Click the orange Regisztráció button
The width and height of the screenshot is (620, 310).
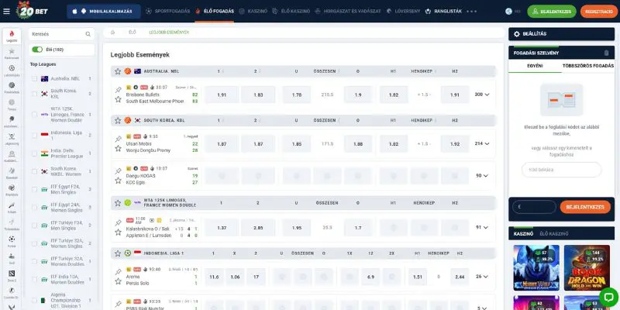click(598, 12)
